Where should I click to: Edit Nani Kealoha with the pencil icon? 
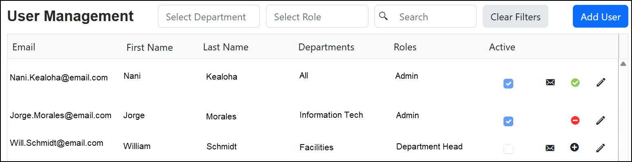pos(601,82)
